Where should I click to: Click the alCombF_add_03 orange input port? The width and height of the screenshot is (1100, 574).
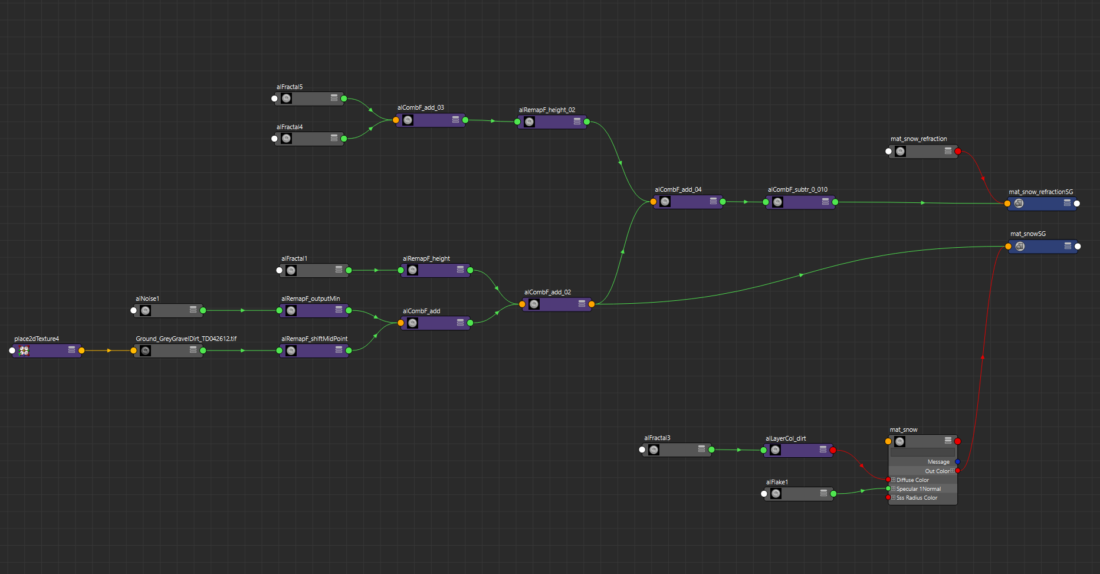click(x=396, y=120)
